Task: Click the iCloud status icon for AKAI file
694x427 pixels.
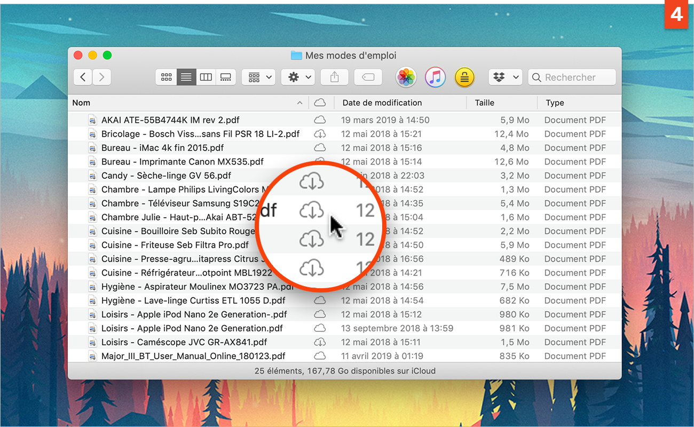Action: pos(320,120)
